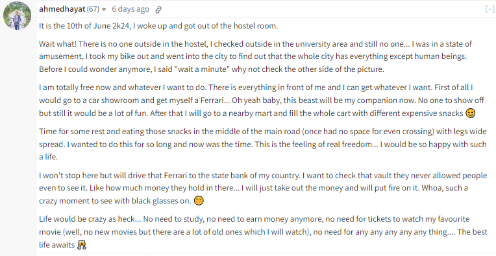Click the clinking glasses emoji after life awaits
Image resolution: width=496 pixels, height=256 pixels.
(82, 244)
